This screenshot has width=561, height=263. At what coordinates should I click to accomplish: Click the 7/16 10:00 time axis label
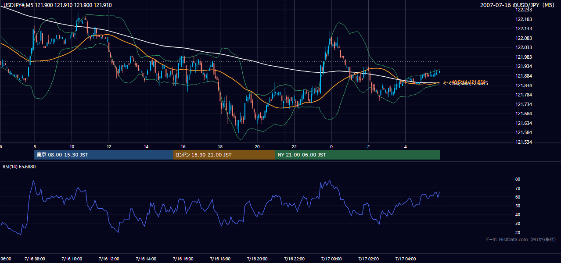tap(72, 259)
